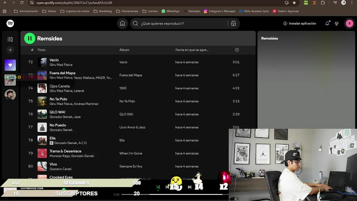Open the Marketing bookmark folder
This screenshot has width=357, height=201.
103,11
